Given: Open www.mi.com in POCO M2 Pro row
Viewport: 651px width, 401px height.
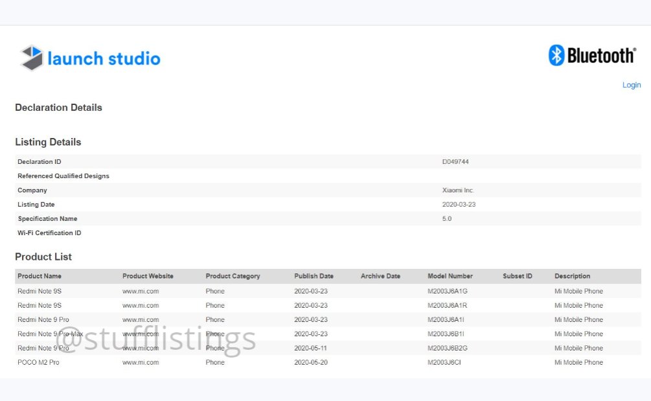Looking at the screenshot, I should [141, 362].
